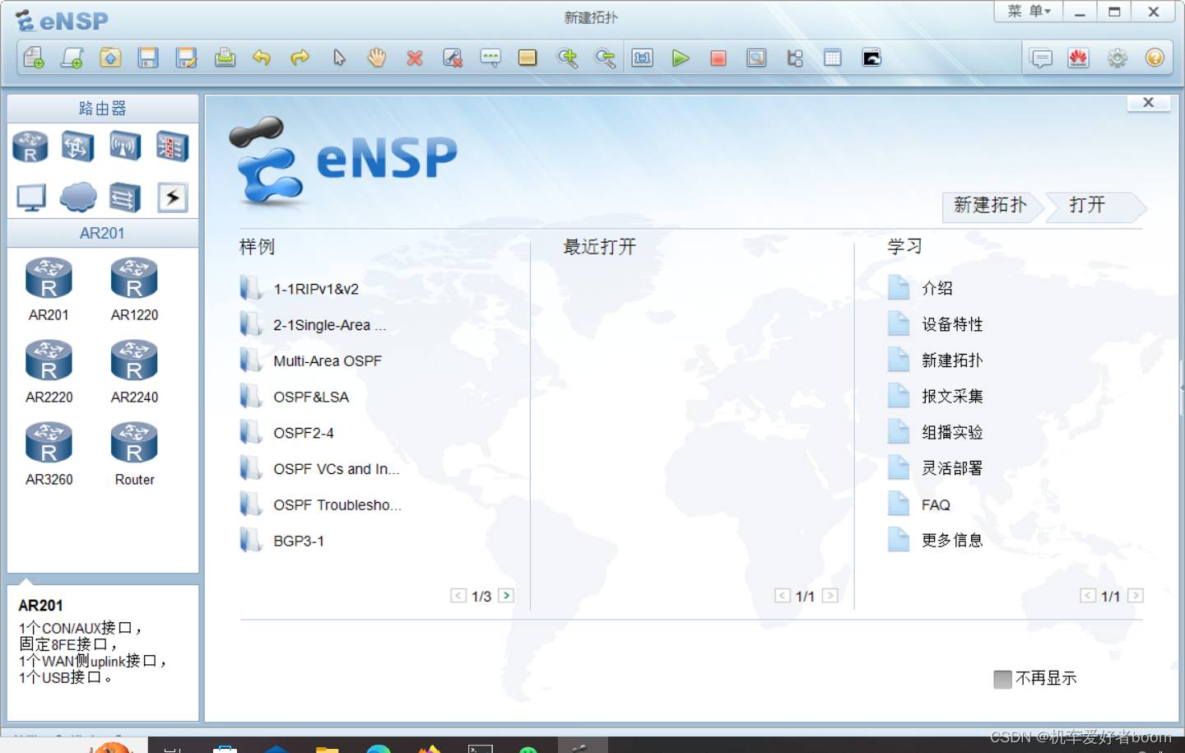Pick the AR2240 router device
The width and height of the screenshot is (1185, 753).
pyautogui.click(x=134, y=371)
